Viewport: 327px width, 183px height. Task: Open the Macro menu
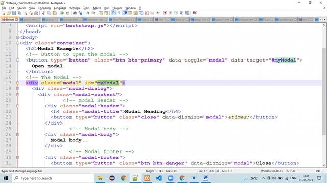pos(97,8)
